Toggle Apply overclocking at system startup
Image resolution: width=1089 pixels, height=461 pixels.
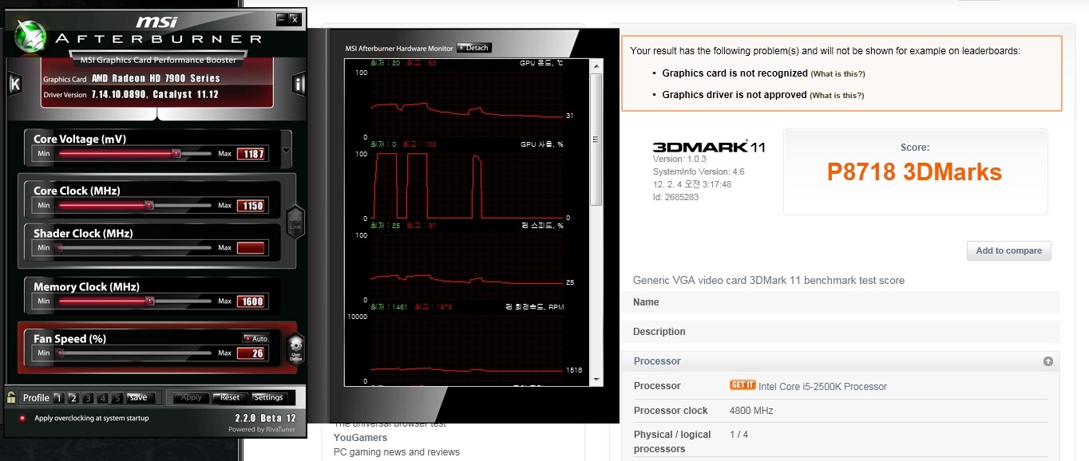[22, 418]
